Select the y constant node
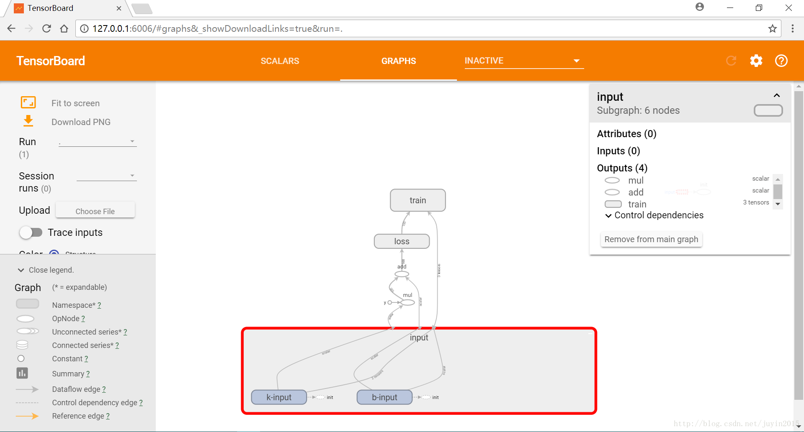This screenshot has height=432, width=804. tap(389, 302)
